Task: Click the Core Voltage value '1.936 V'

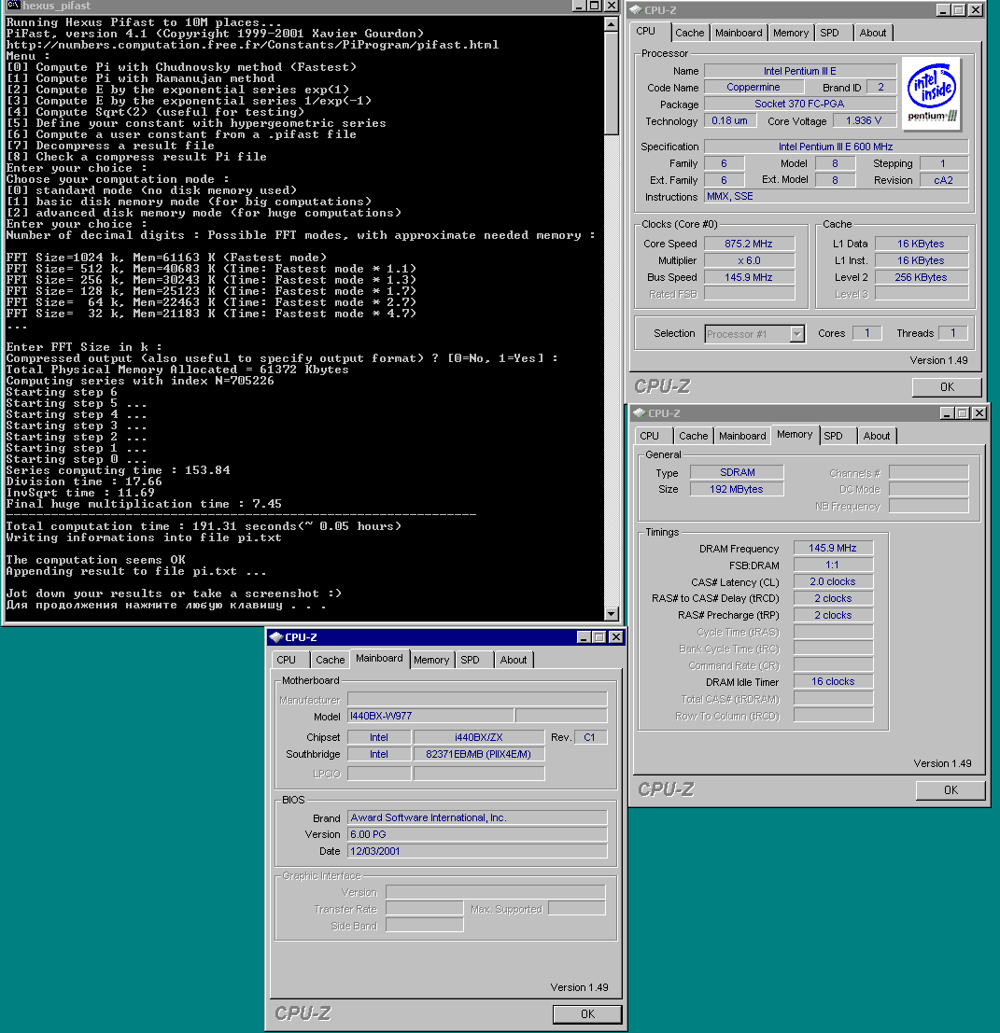Action: (863, 121)
